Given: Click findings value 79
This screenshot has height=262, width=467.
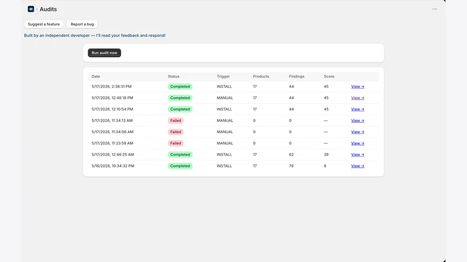Looking at the screenshot, I should (291, 166).
